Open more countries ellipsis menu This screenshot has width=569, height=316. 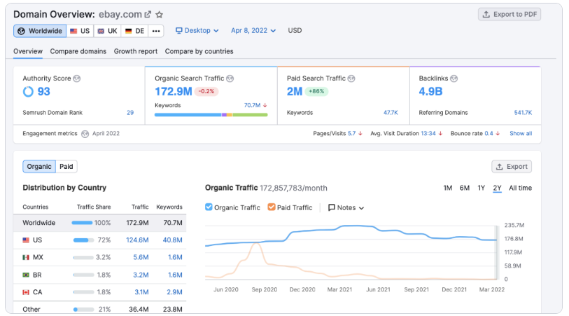click(x=156, y=31)
